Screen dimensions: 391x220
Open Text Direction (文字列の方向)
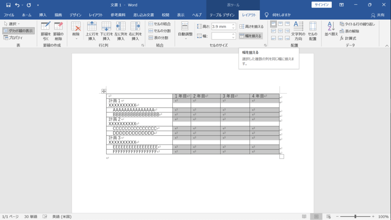pos(298,31)
